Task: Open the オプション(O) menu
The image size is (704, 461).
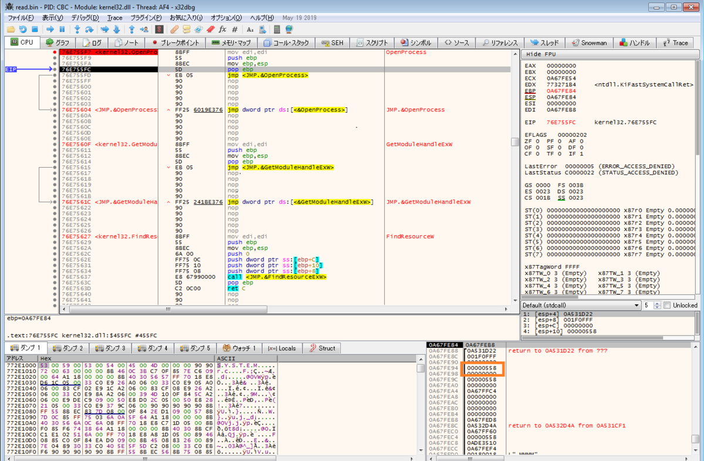Action: [226, 18]
